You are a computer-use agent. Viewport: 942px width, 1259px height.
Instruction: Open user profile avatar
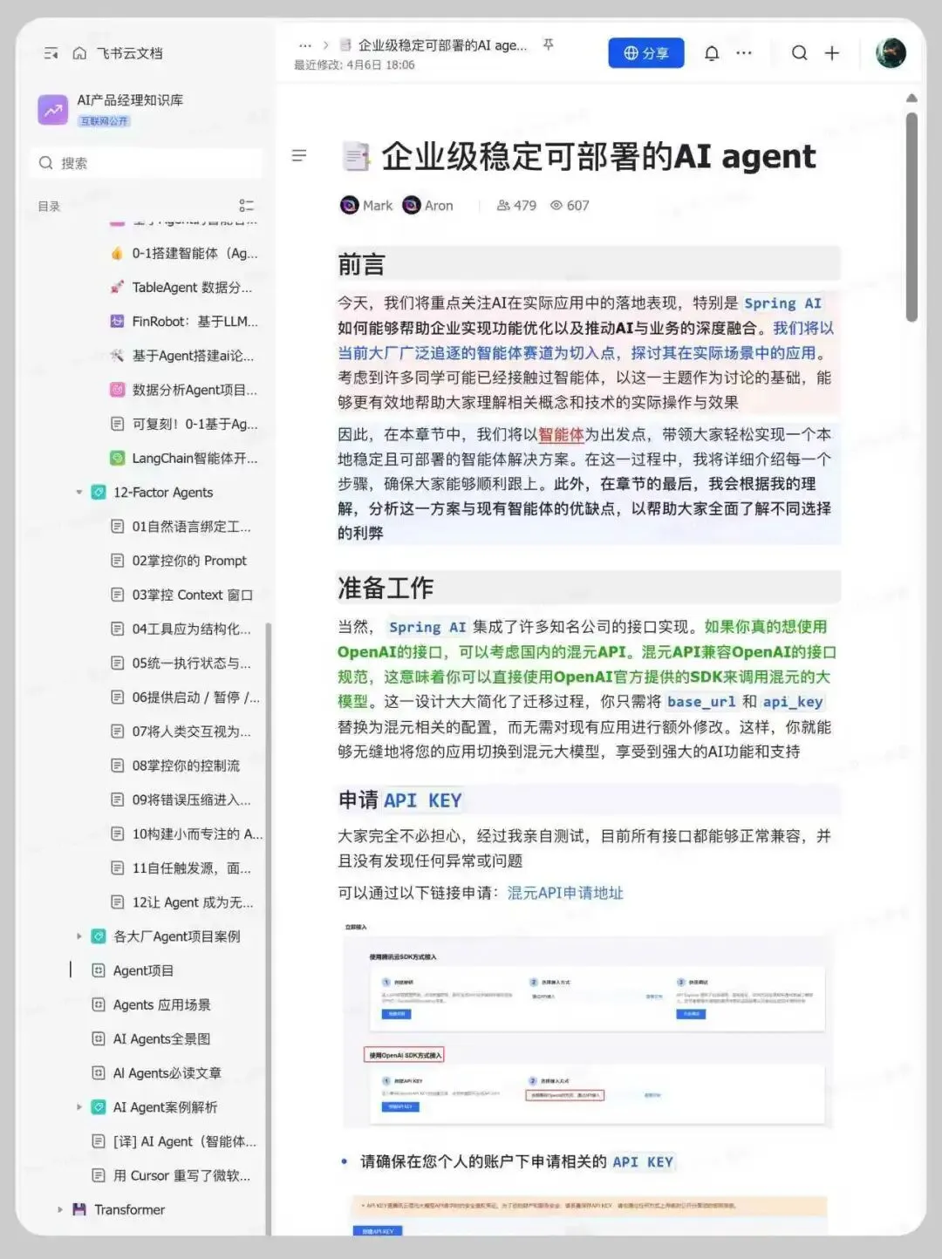coord(891,53)
